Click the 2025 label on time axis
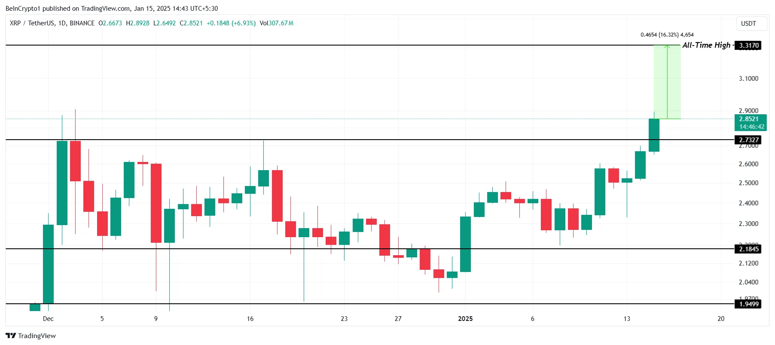 [465, 319]
